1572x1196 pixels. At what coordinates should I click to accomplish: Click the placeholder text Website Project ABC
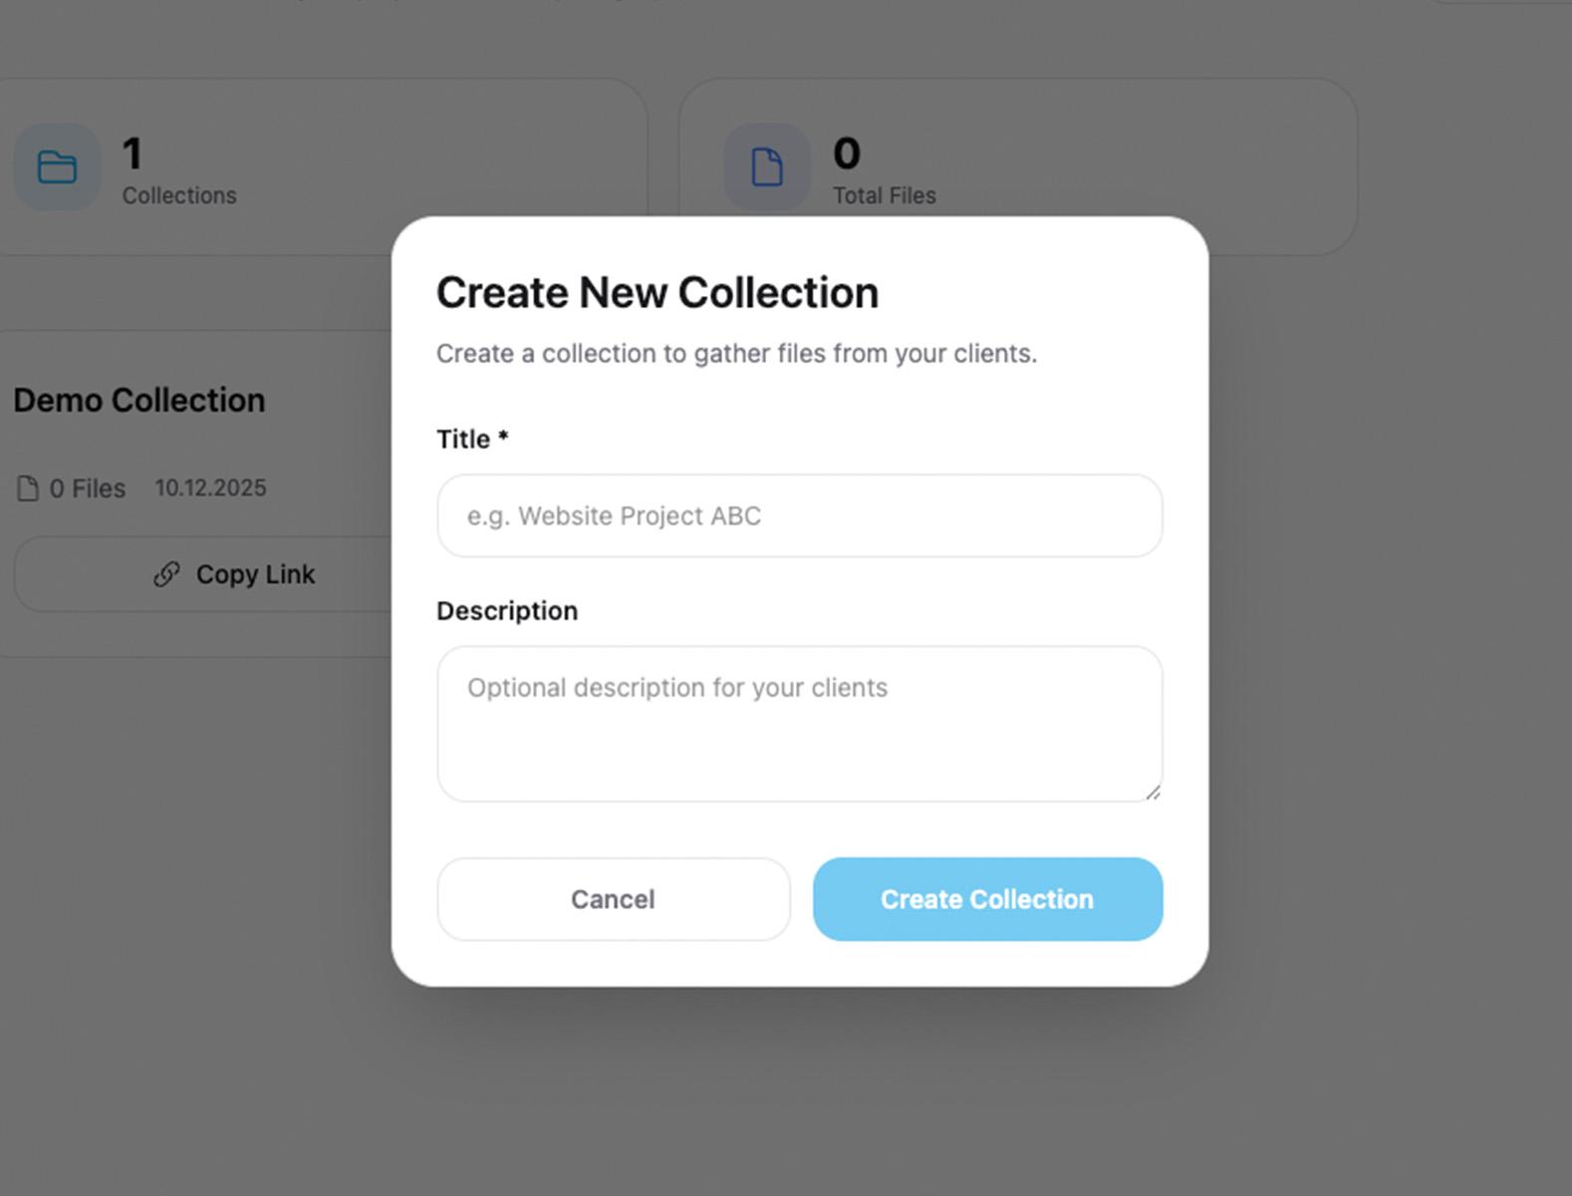pyautogui.click(x=613, y=515)
